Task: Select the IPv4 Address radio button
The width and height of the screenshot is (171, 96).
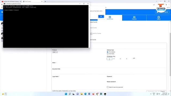Action: [x=107, y=52]
